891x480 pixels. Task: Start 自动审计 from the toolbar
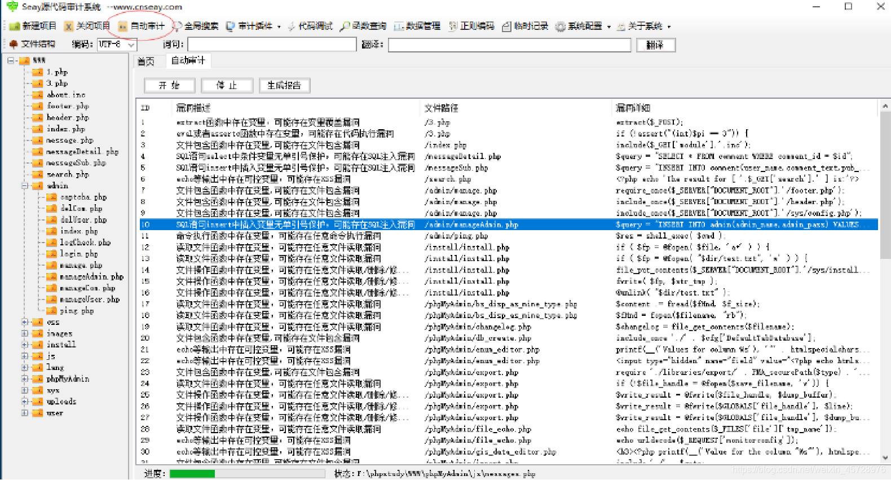point(141,26)
